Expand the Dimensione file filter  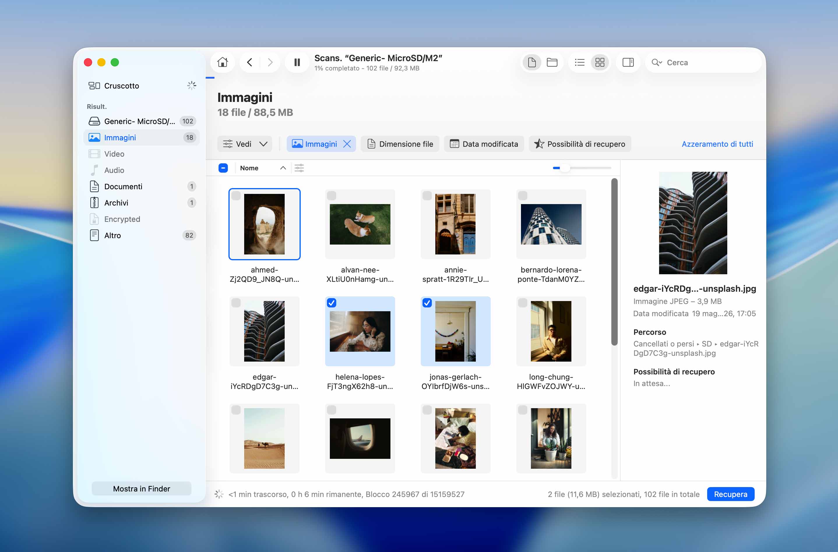(400, 144)
